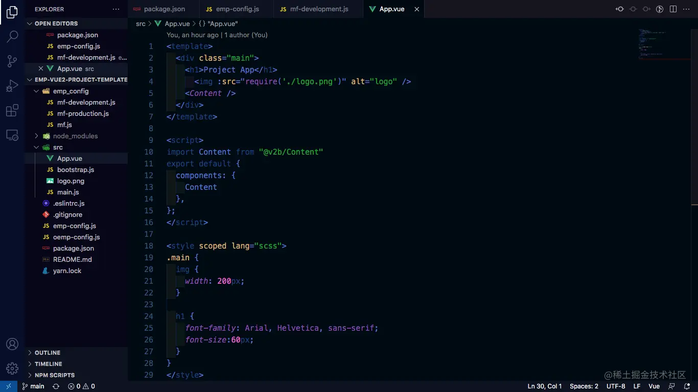698x392 pixels.
Task: Collapse the EMP-VUE2-PROJECT-TEMPLATE section
Action: [77, 80]
